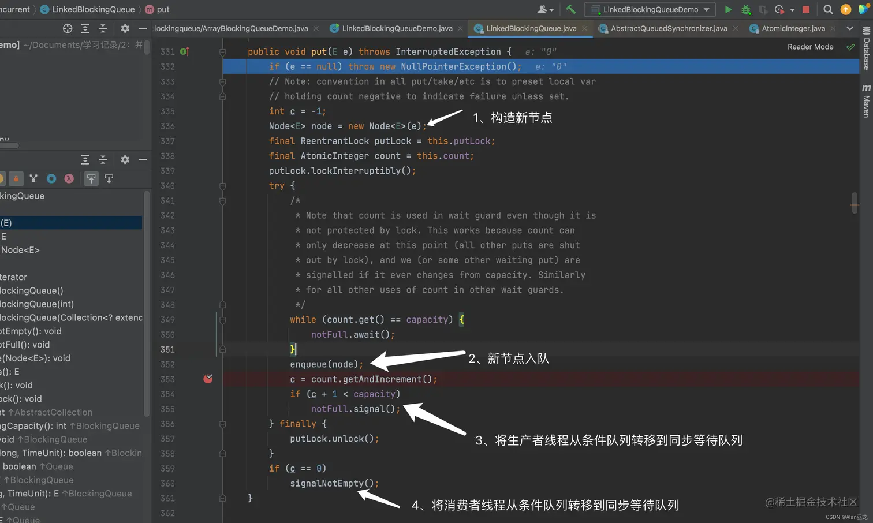Image resolution: width=873 pixels, height=523 pixels.
Task: Click the green inspections checkmark widget
Action: [x=850, y=47]
